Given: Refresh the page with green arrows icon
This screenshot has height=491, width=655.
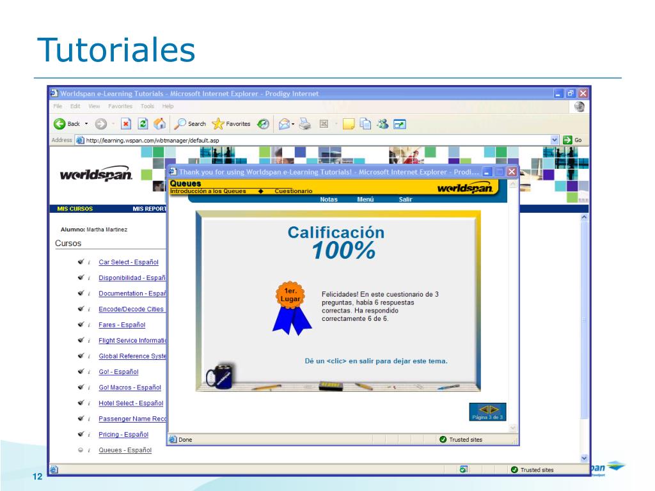Looking at the screenshot, I should click(x=143, y=123).
